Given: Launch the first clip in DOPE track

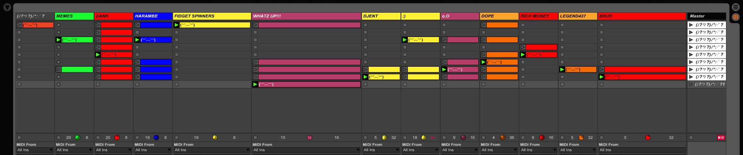Looking at the screenshot, I should tap(483, 25).
